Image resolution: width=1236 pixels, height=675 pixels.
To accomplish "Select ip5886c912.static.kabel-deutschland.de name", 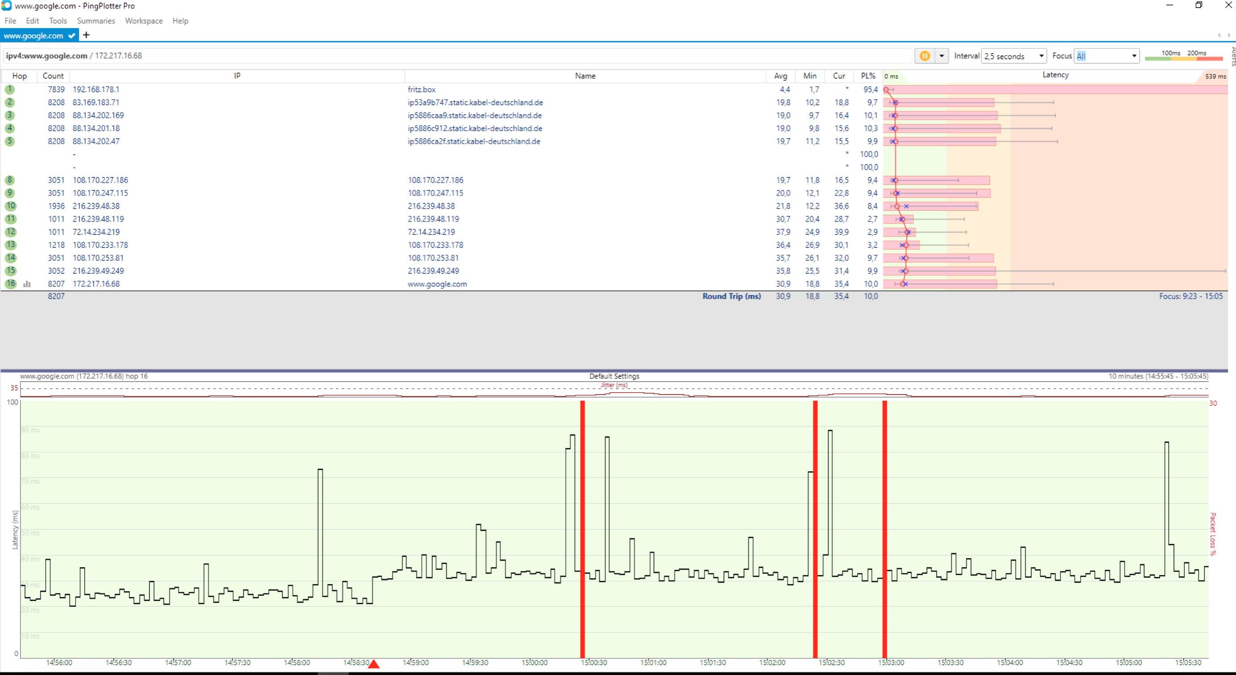I will [475, 128].
